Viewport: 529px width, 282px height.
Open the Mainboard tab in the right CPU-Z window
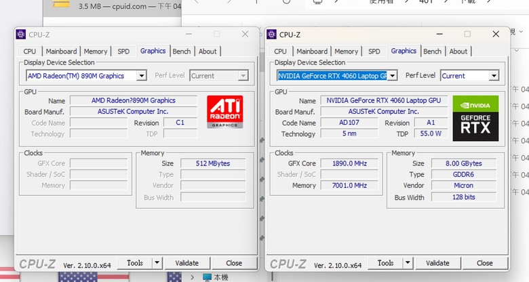312,52
